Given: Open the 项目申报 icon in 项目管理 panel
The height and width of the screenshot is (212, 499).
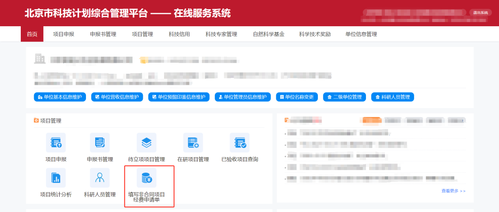Looking at the screenshot, I should [55, 143].
